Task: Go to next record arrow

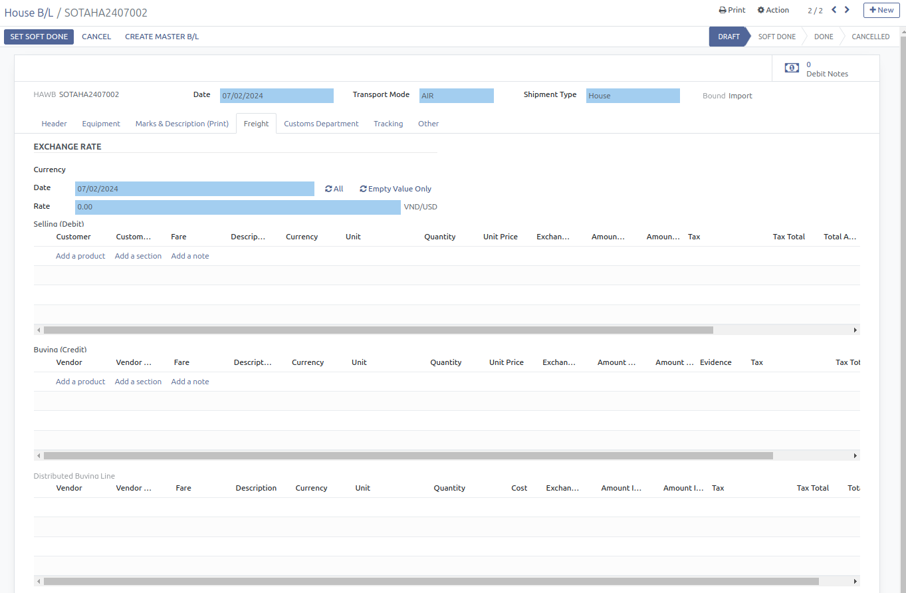Action: 847,10
